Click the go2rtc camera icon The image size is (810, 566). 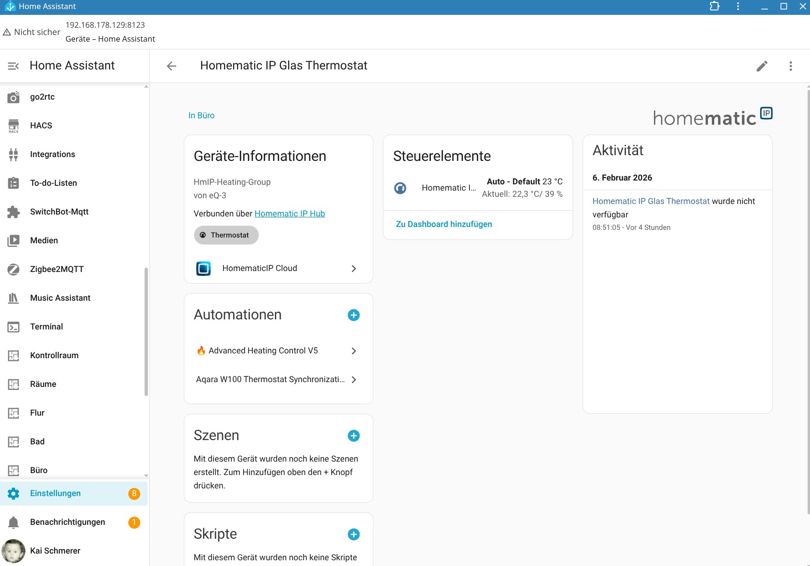[13, 97]
